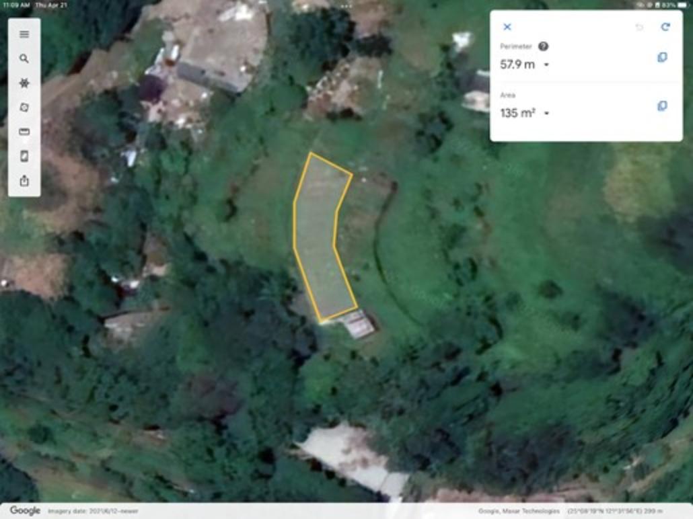Copy the perimeter value to the clipboard
This screenshot has width=693, height=519.
[x=662, y=57]
